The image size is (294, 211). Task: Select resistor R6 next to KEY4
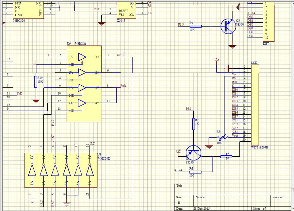coord(195,172)
